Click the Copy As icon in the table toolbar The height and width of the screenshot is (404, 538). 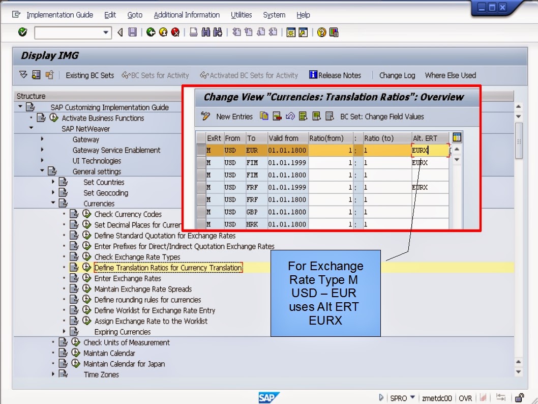point(264,117)
